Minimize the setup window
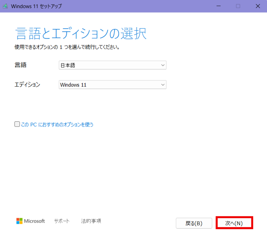 point(219,6)
